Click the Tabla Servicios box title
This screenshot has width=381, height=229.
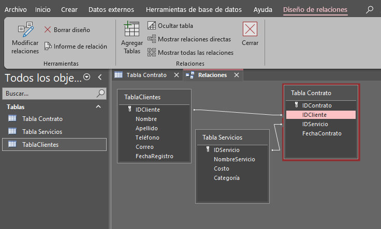click(222, 138)
